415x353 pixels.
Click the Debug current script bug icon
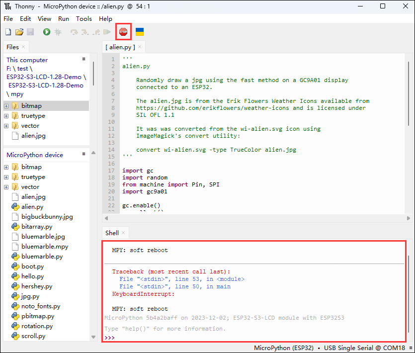point(58,32)
